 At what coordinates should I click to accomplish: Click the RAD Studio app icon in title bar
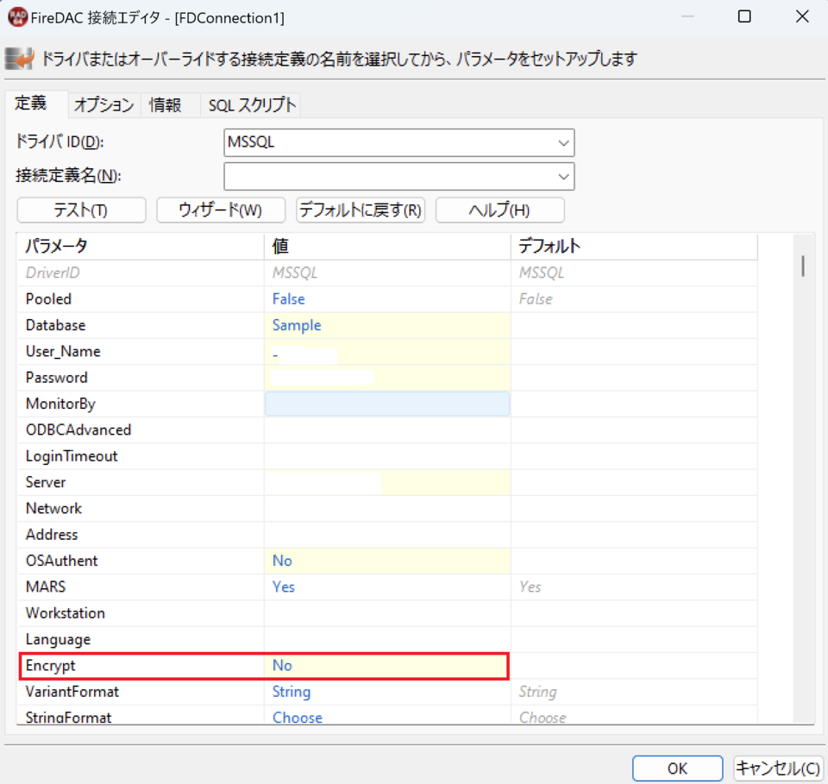(x=17, y=17)
